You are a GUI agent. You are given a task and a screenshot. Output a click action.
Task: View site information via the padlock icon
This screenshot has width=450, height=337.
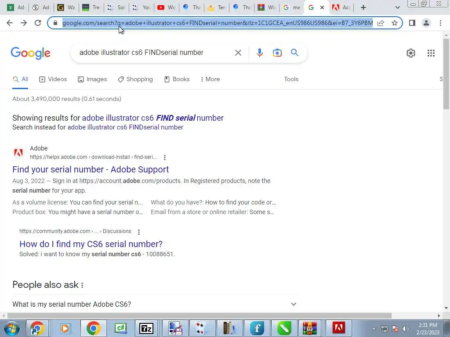tap(55, 23)
